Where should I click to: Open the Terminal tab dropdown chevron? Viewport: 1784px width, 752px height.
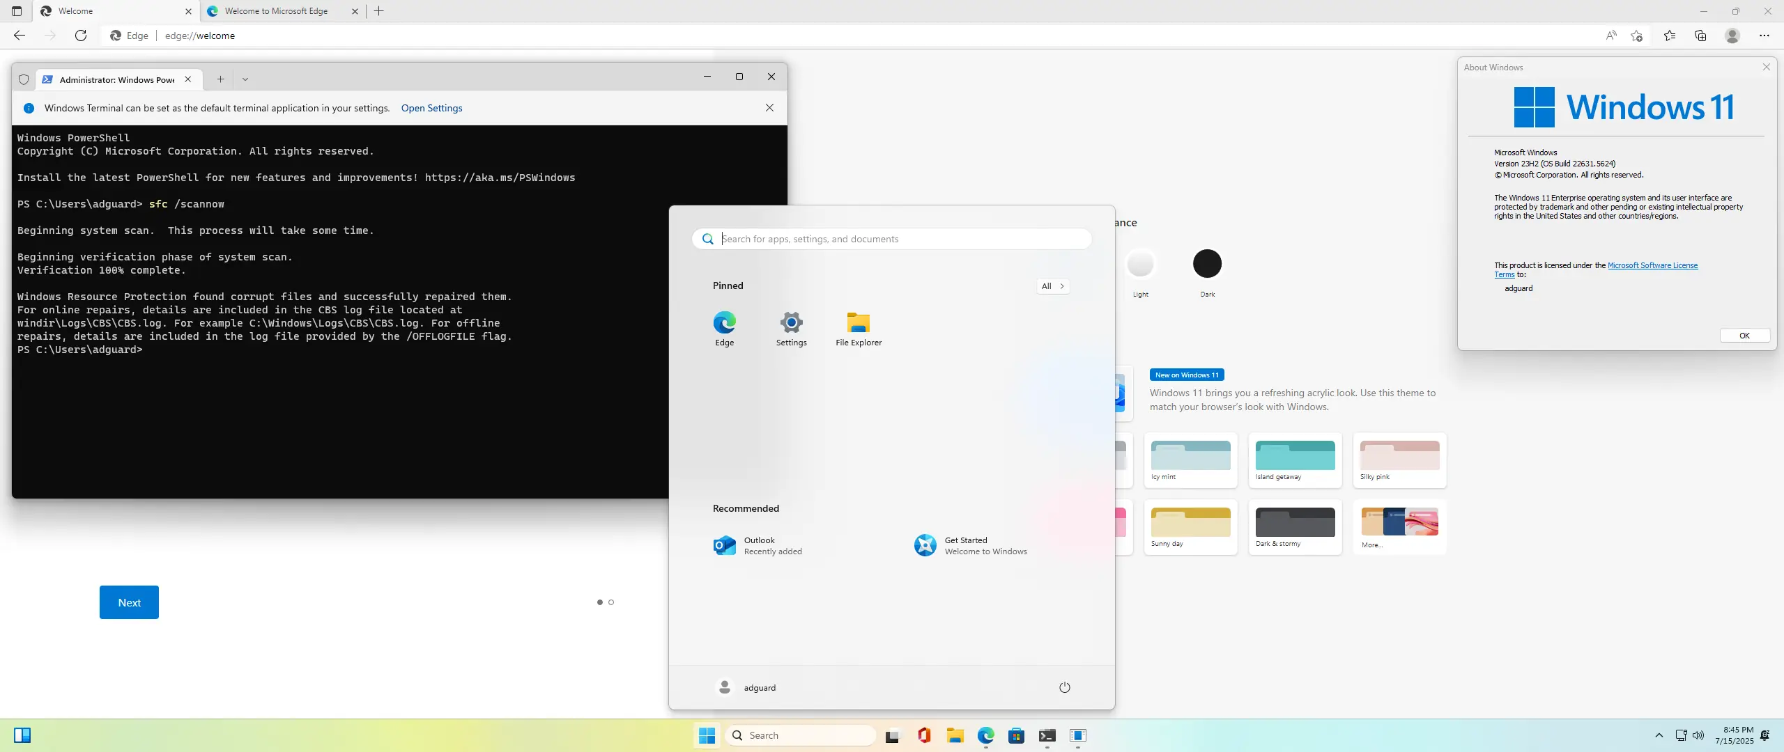pos(245,79)
